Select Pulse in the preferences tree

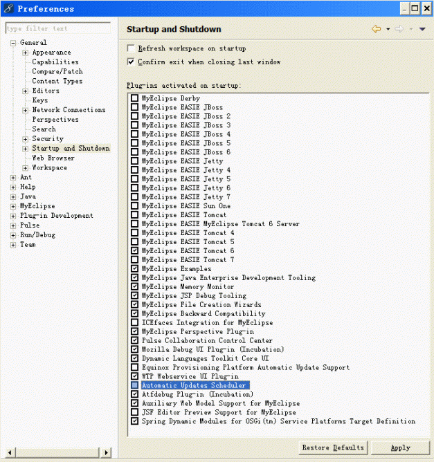(x=30, y=225)
